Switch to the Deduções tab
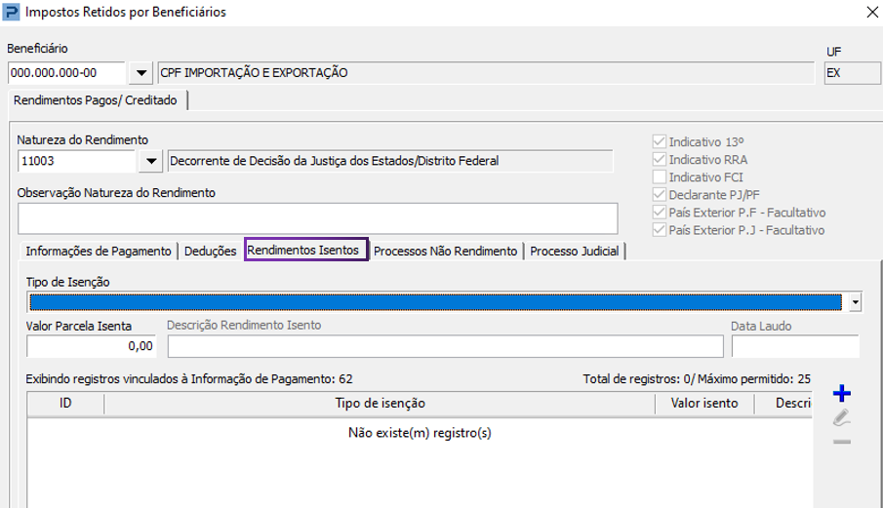Viewport: 883px width, 508px height. coord(210,251)
